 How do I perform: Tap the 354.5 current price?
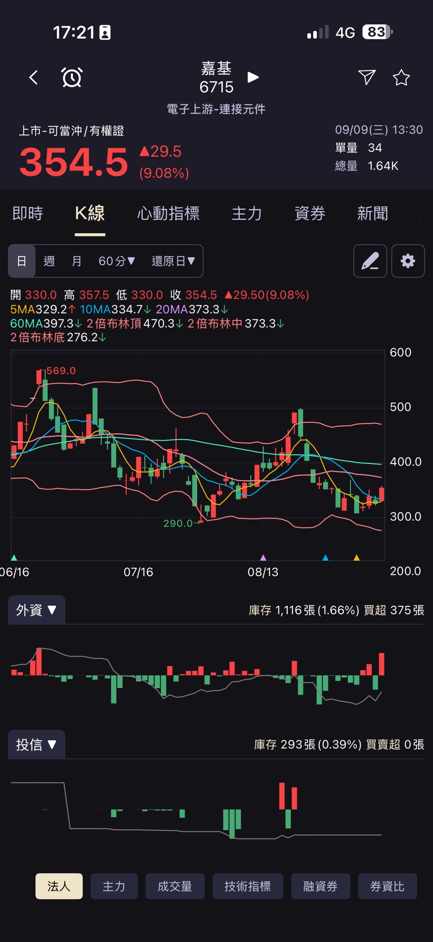click(x=74, y=162)
